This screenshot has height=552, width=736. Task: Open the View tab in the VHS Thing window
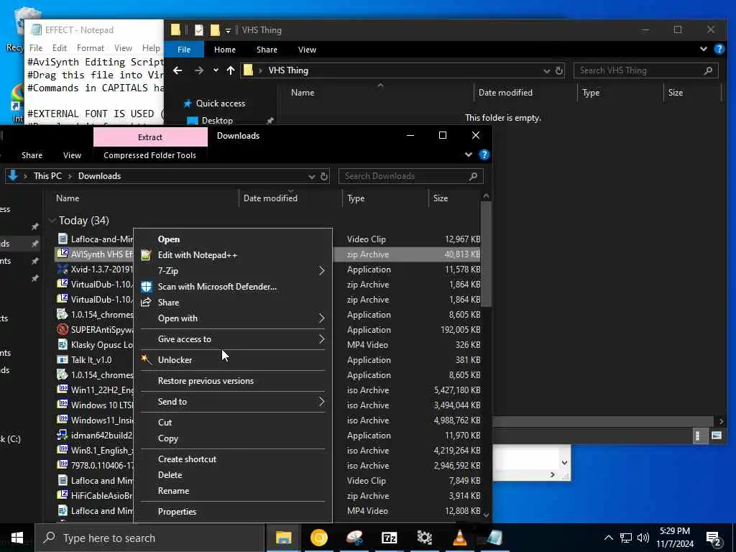(x=307, y=50)
